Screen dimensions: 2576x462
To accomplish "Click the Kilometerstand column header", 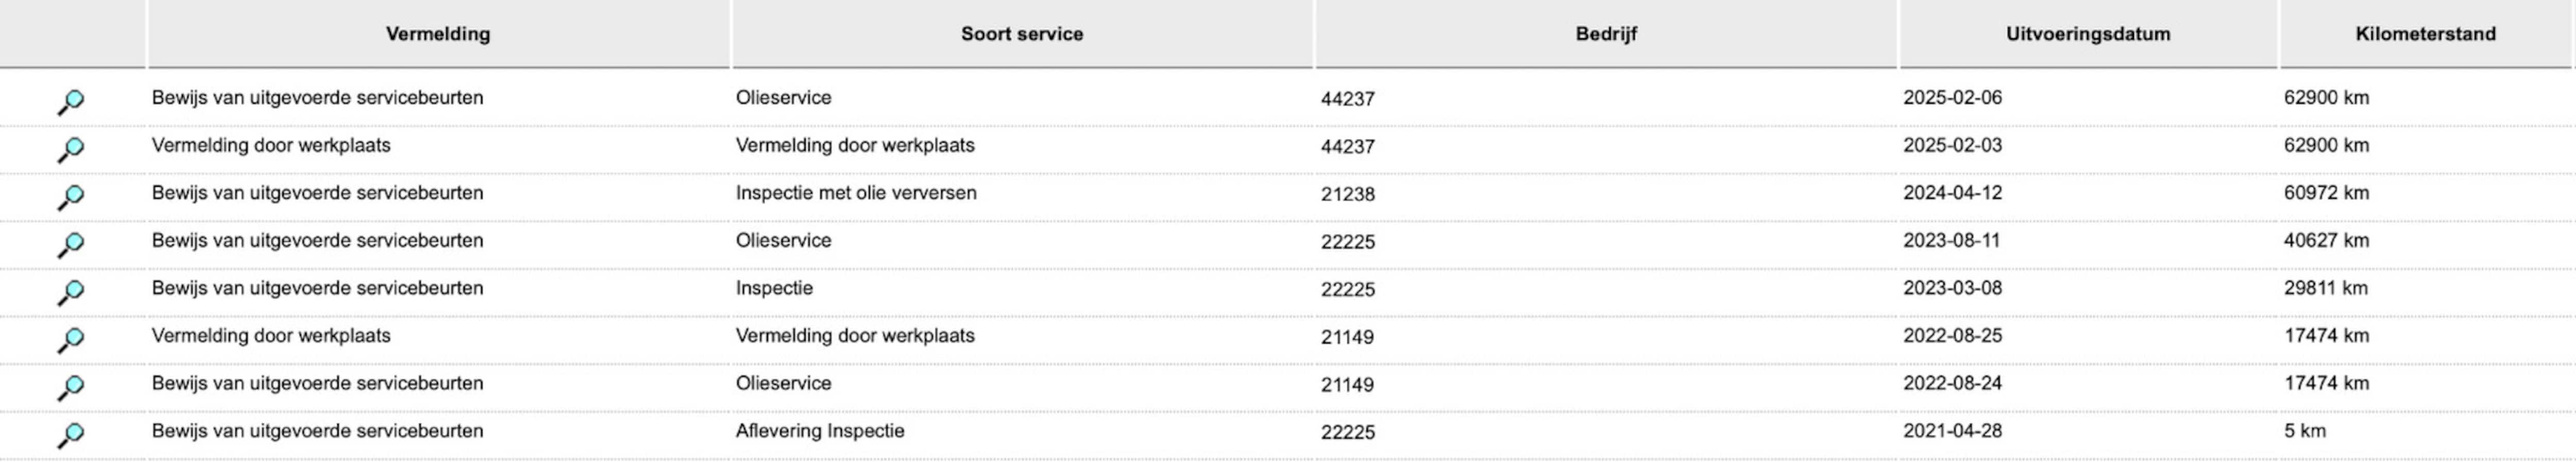I will click(2425, 34).
